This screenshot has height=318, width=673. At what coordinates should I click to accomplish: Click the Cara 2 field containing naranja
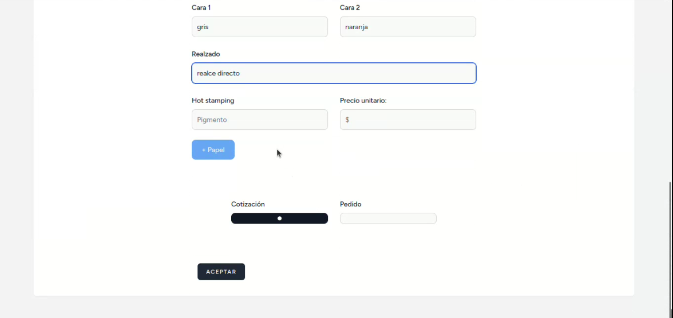(x=407, y=27)
